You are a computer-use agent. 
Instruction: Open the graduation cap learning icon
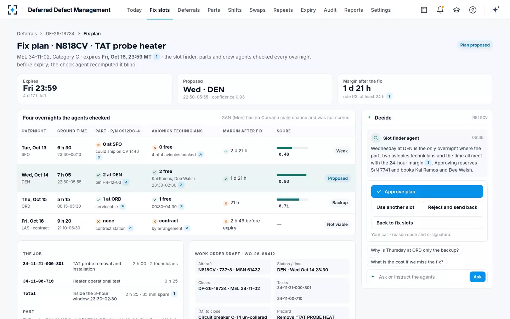[x=457, y=10]
